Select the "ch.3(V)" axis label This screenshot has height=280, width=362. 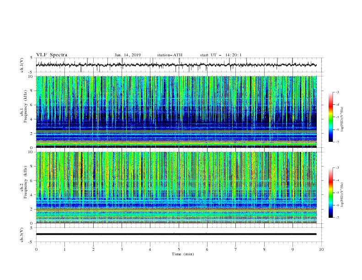22,235
